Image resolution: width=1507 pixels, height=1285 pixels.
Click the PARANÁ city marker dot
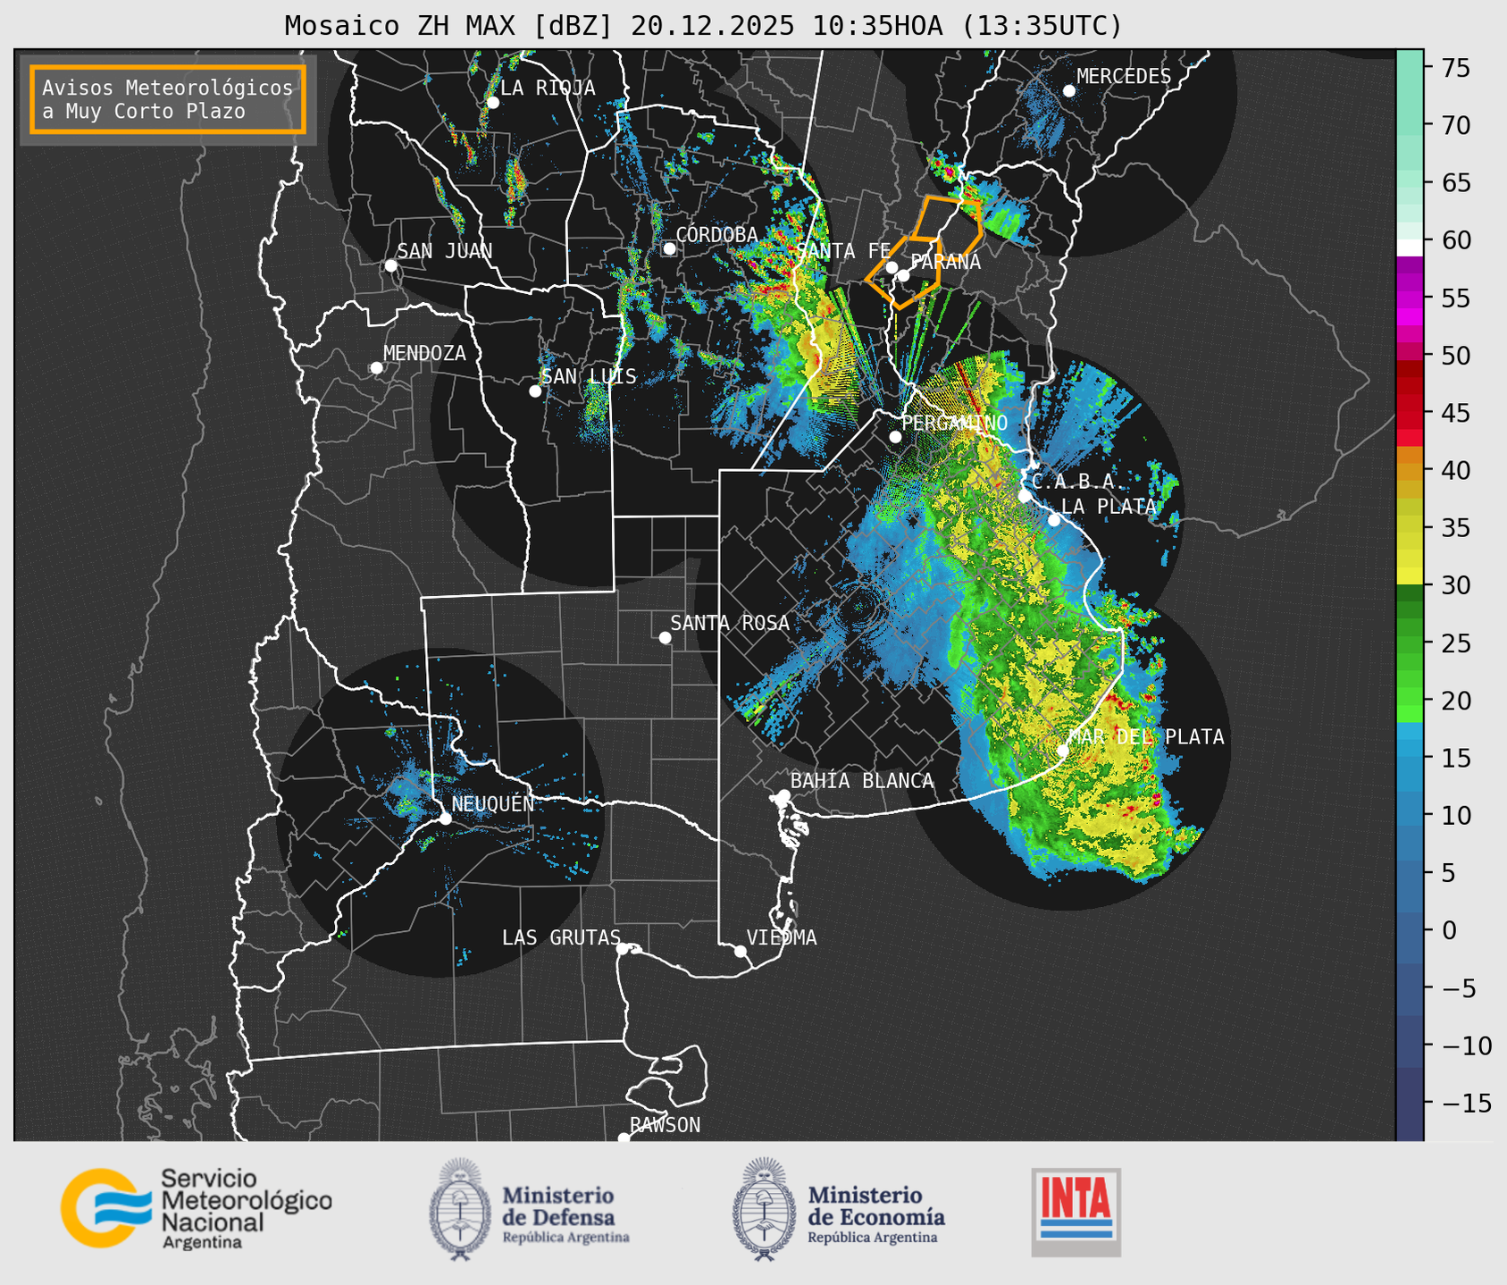click(903, 275)
